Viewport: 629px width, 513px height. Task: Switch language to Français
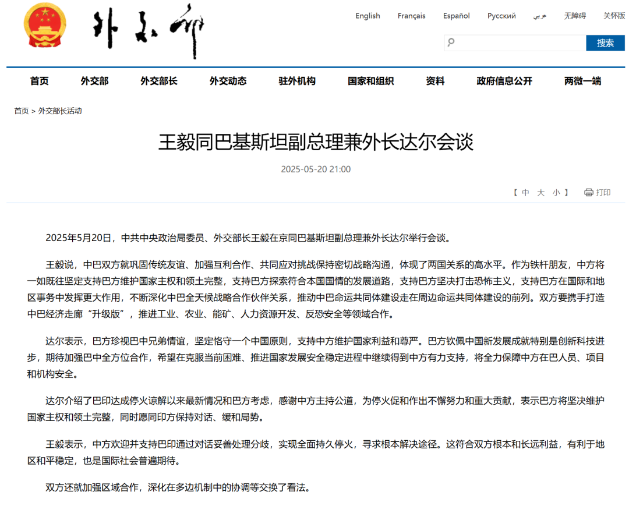[411, 16]
